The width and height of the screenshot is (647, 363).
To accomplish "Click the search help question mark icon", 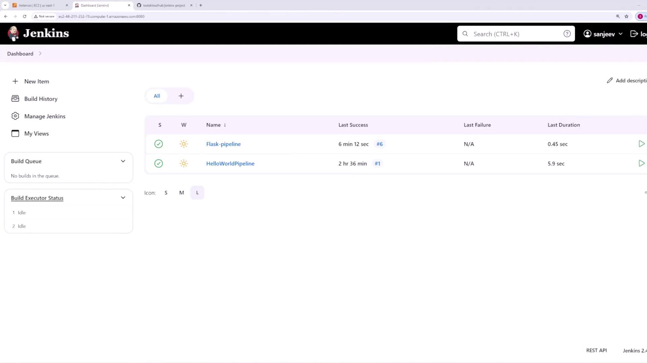I will pos(567,34).
